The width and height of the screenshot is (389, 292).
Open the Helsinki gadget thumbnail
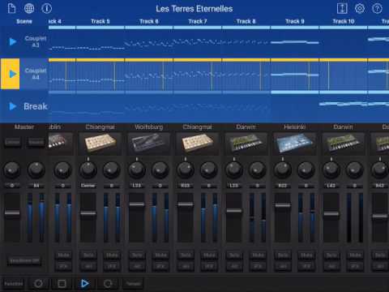pos(295,144)
